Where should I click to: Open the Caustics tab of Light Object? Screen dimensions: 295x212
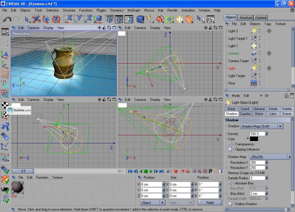(245, 114)
